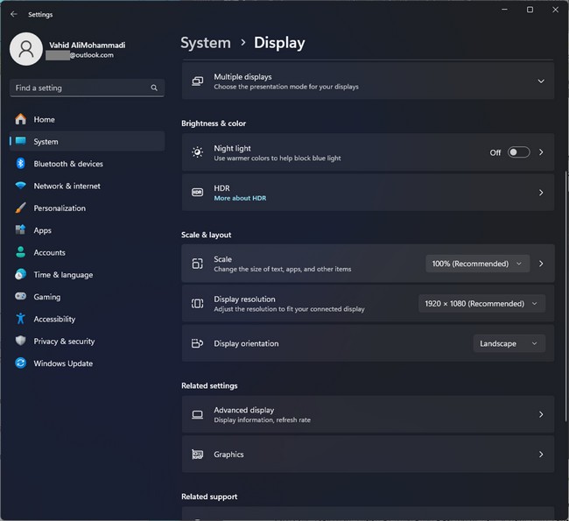
Task: Click the Multiple displays monitors icon
Action: tap(198, 81)
